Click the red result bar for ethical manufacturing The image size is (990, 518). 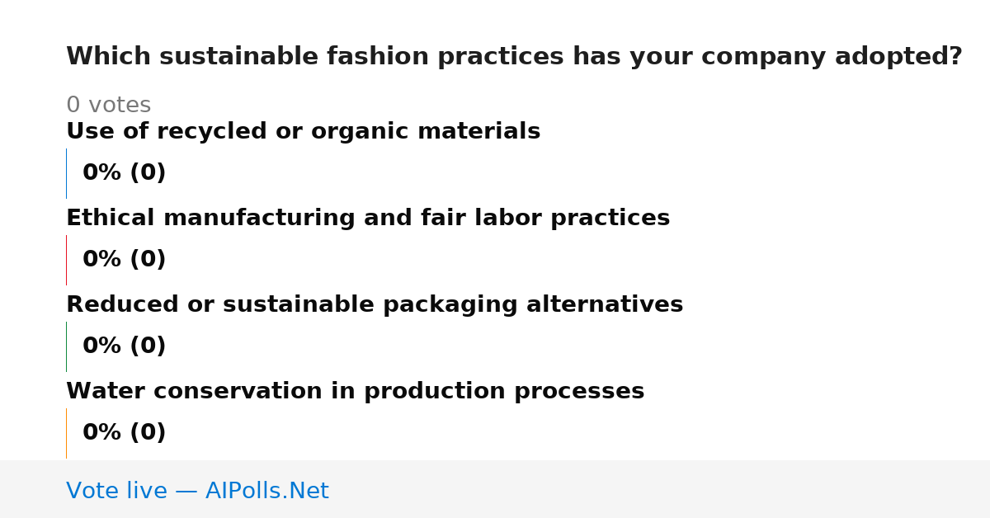coord(66,260)
